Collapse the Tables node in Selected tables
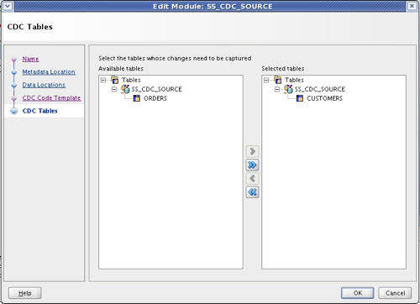Viewport: 420px width, 304px height. [266, 80]
